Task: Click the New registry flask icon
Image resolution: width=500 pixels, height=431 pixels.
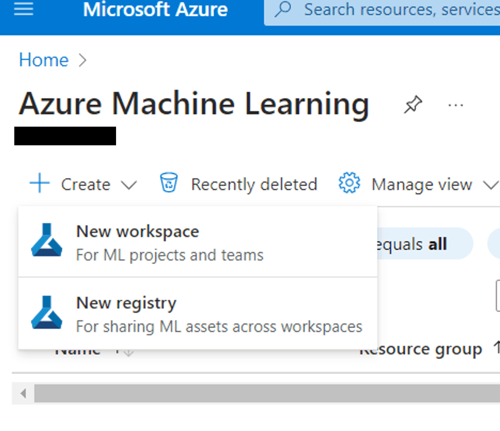Action: pos(47,312)
